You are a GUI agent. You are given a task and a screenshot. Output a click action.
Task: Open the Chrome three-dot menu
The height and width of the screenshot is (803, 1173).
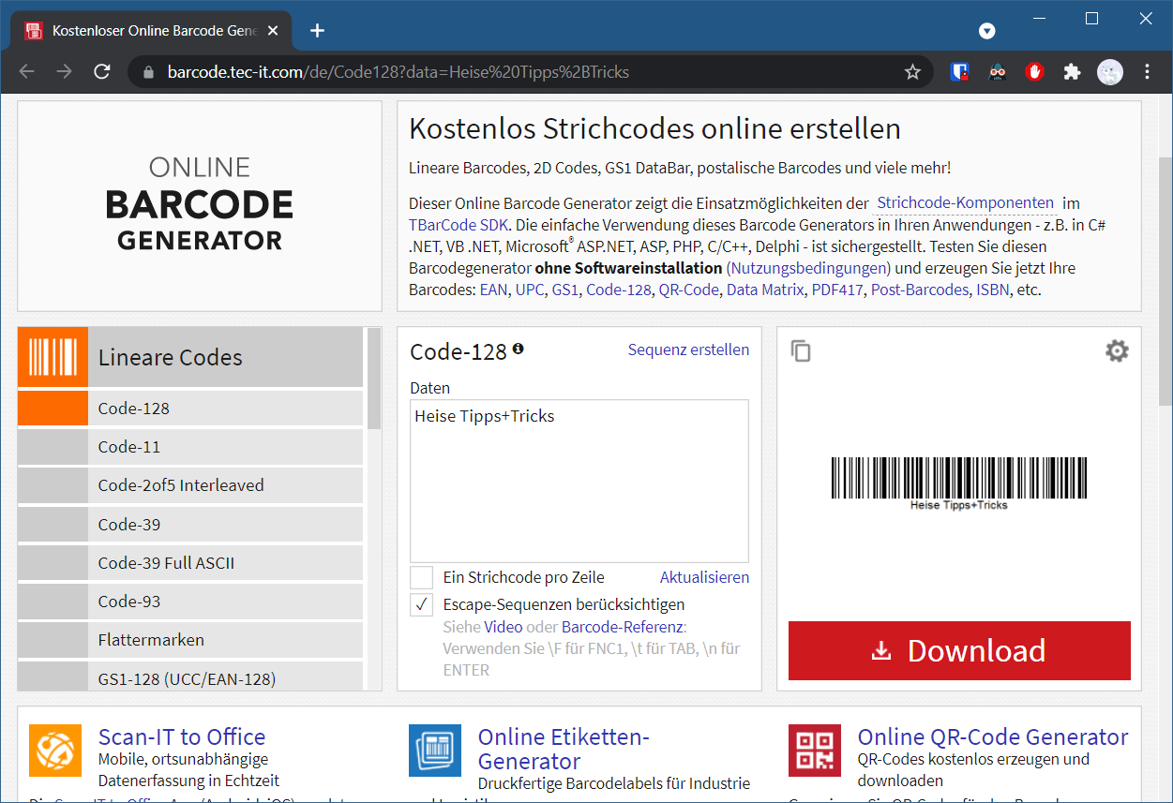[x=1148, y=72]
